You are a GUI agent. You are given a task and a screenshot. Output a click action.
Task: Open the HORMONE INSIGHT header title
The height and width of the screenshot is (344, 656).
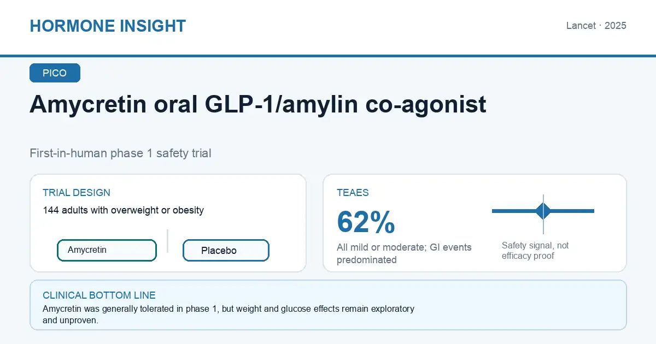point(108,26)
